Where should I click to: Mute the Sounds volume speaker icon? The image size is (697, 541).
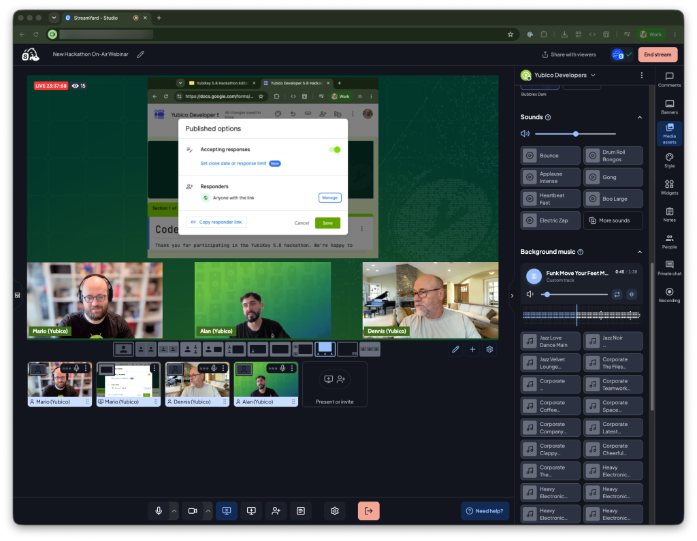tap(525, 133)
